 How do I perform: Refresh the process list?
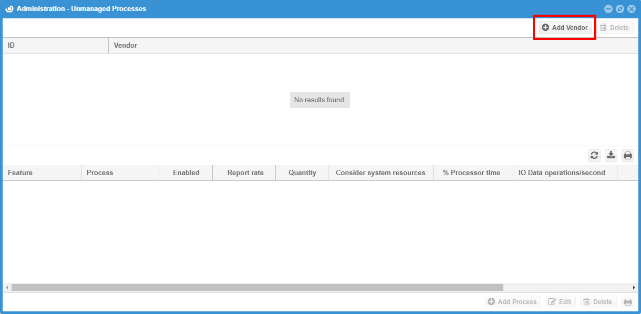tap(594, 155)
